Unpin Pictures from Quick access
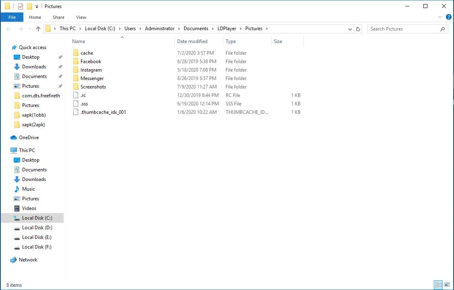The width and height of the screenshot is (454, 290). click(60, 86)
